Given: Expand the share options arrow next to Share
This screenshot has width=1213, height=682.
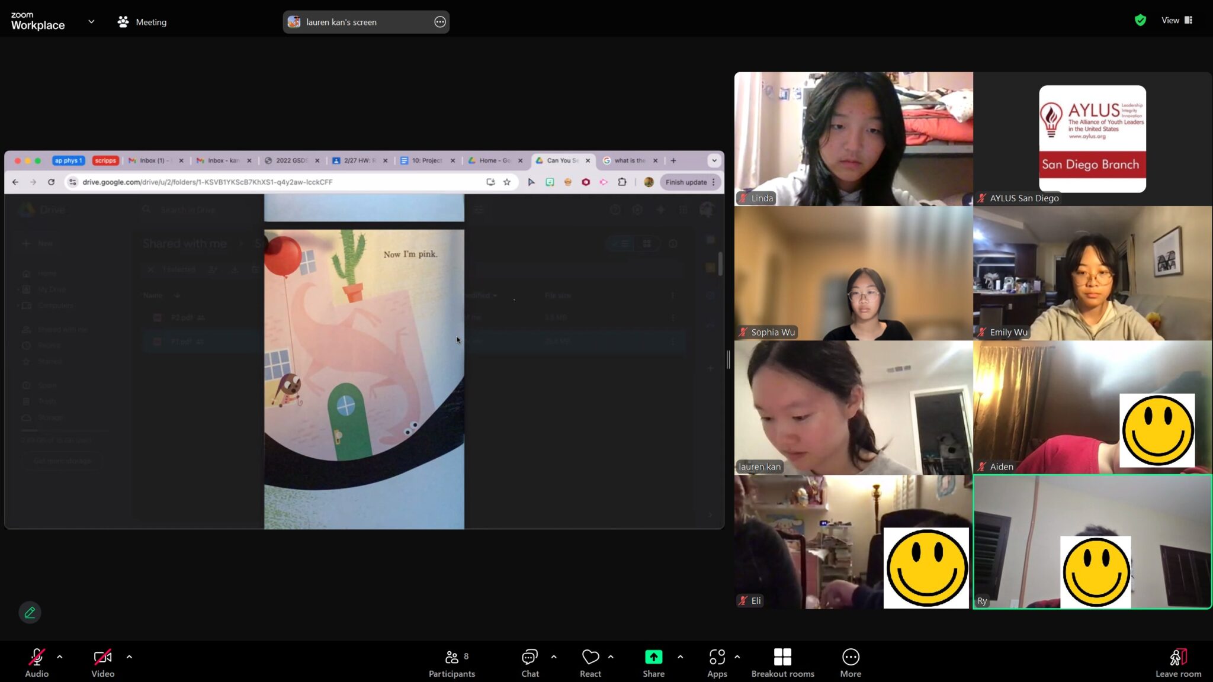Looking at the screenshot, I should pos(680,657).
